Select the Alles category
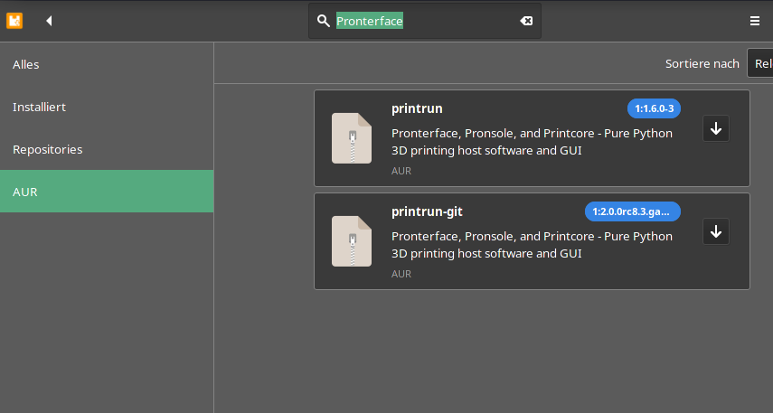The height and width of the screenshot is (413, 773). click(26, 65)
